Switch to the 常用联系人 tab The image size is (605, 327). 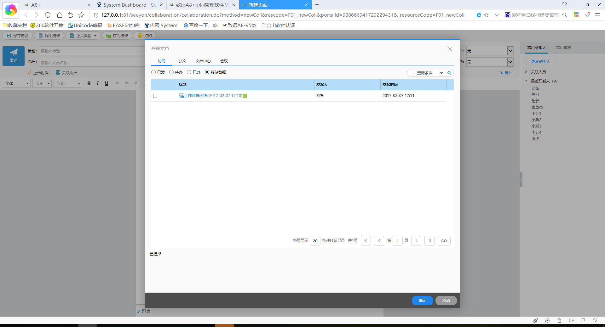click(537, 48)
